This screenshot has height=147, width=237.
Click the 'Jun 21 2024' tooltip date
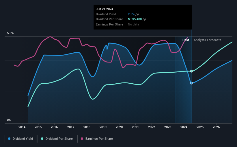point(104,9)
